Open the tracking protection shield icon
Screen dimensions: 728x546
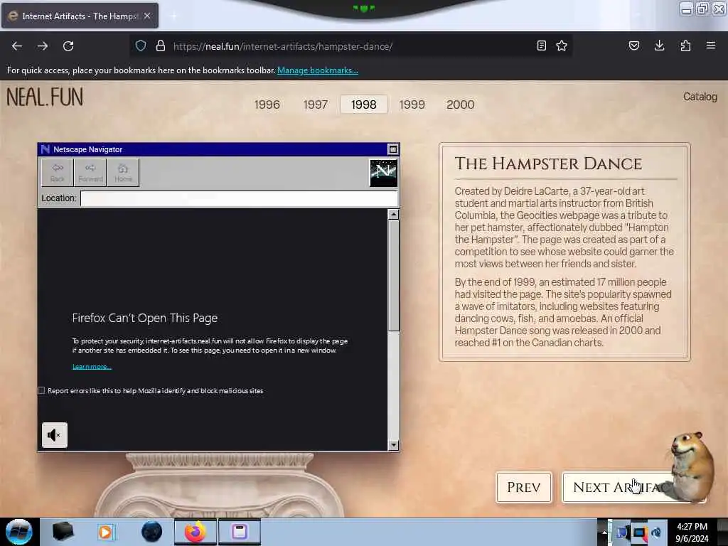click(141, 46)
